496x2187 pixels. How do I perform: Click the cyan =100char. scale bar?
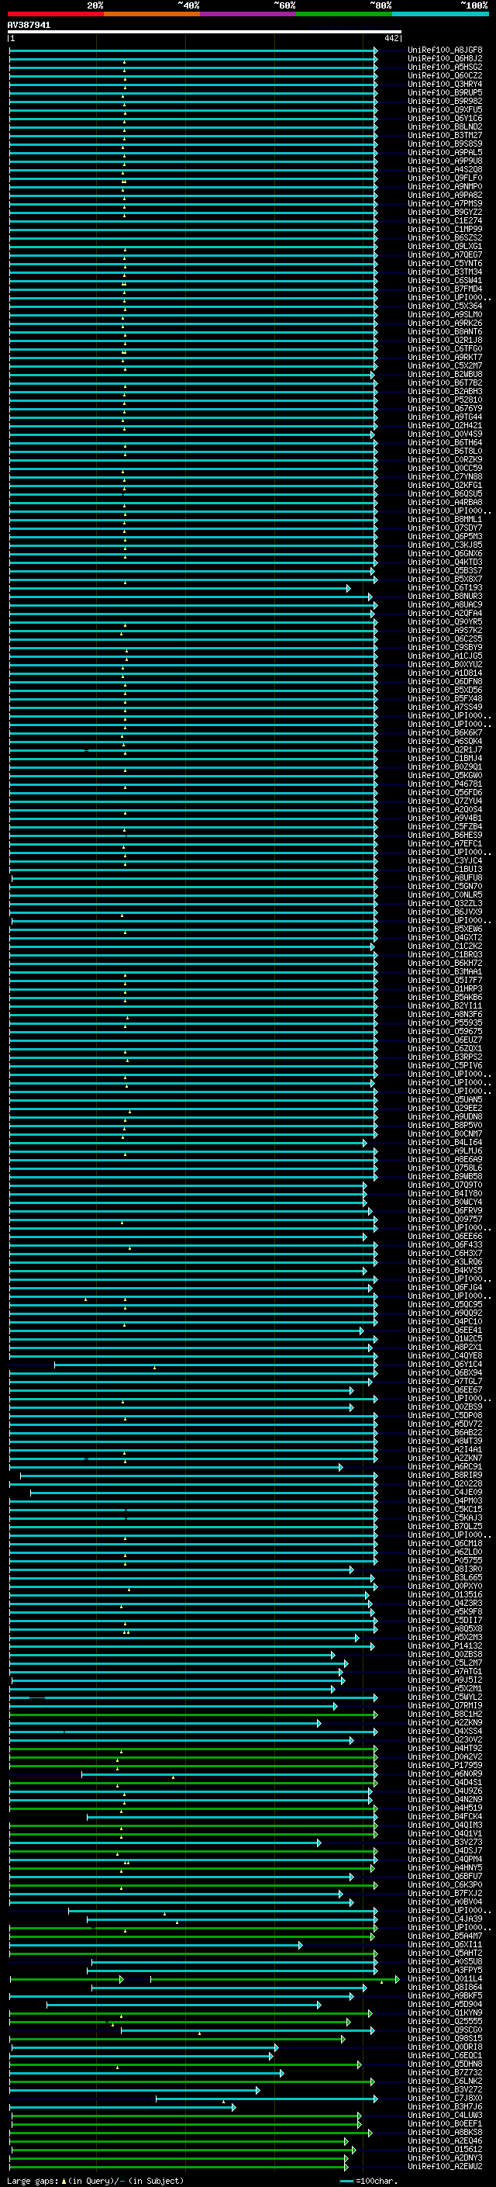click(x=346, y=2180)
